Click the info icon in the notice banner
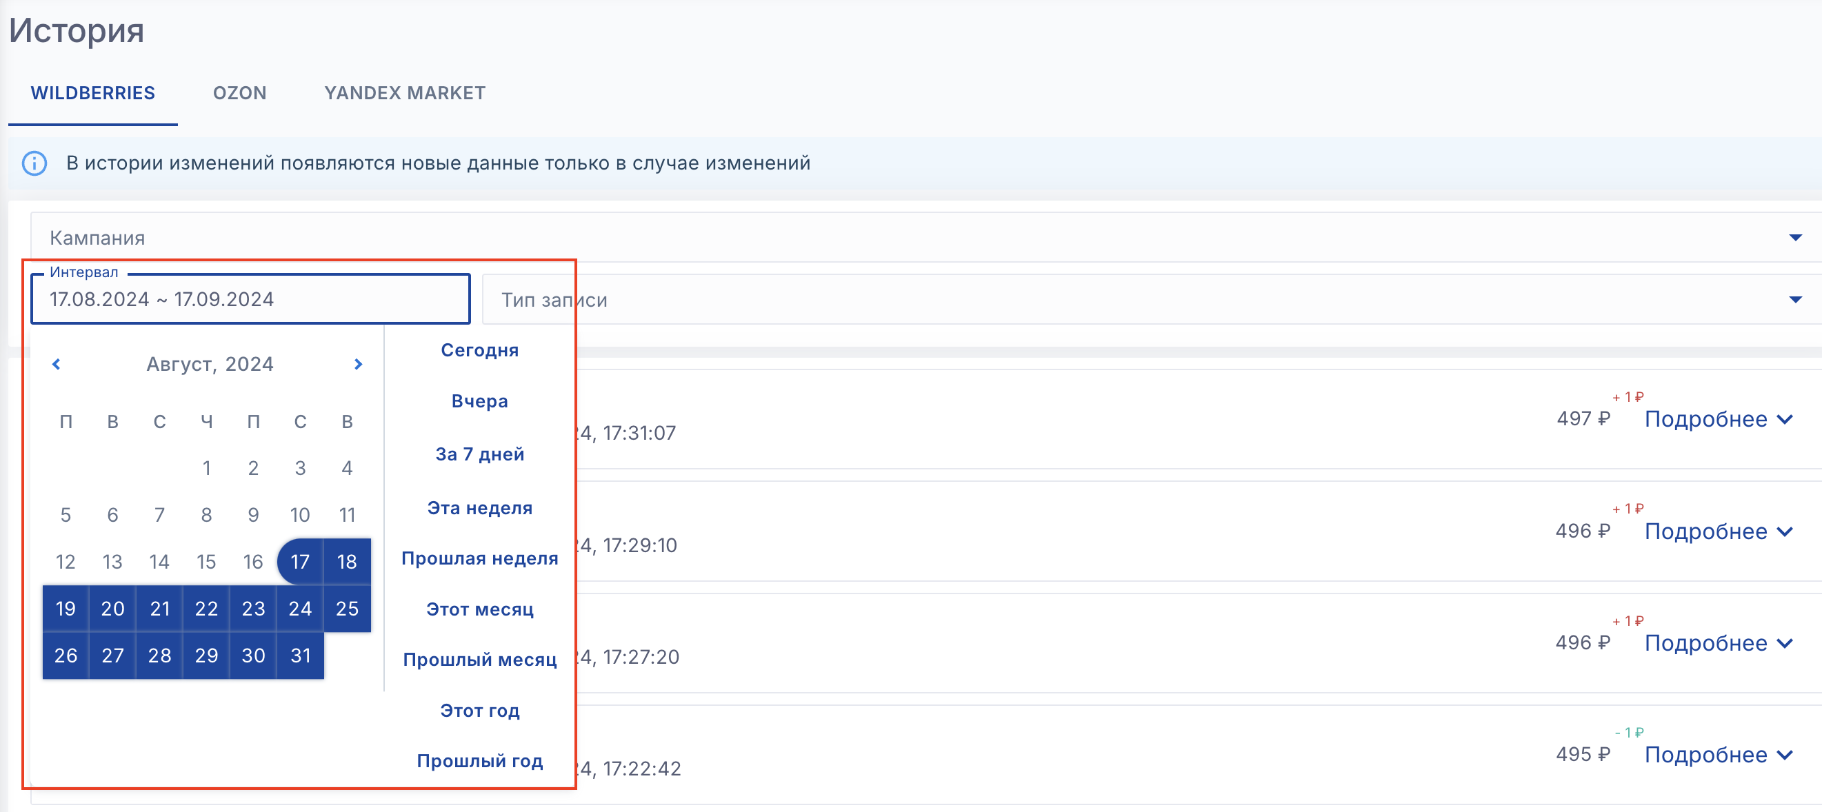This screenshot has width=1822, height=812. click(x=34, y=163)
